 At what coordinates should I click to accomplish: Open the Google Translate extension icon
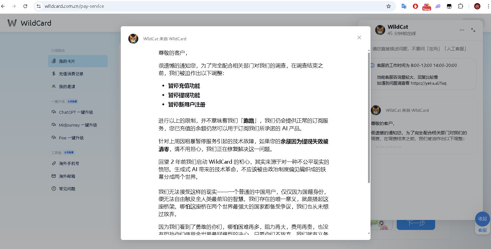point(404,6)
